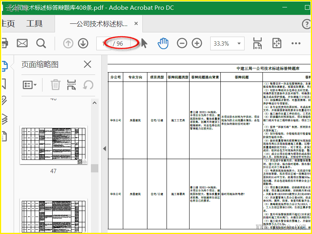Viewport: 312px width, 234px height.
Task: Select the 一公司技术标述标 document tab
Action: pos(99,24)
